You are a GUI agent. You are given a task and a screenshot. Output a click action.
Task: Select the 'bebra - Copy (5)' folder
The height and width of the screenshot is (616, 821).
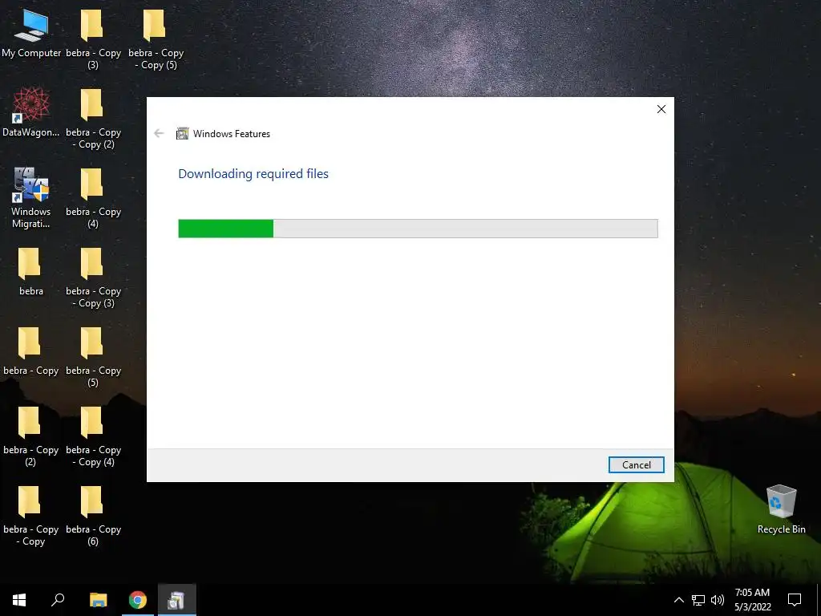coord(93,357)
